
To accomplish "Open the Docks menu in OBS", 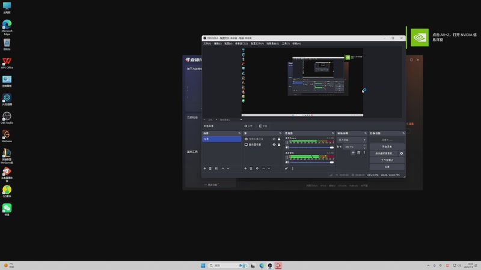I will pyautogui.click(x=242, y=43).
